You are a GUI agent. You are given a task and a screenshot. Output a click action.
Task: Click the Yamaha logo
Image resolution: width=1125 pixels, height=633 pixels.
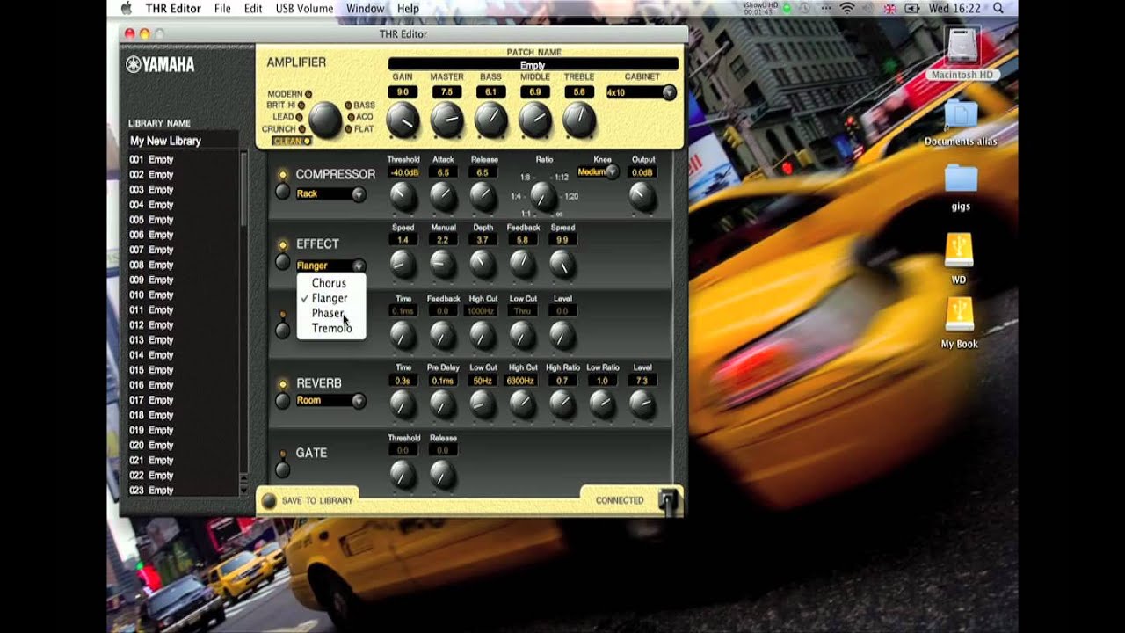click(159, 64)
